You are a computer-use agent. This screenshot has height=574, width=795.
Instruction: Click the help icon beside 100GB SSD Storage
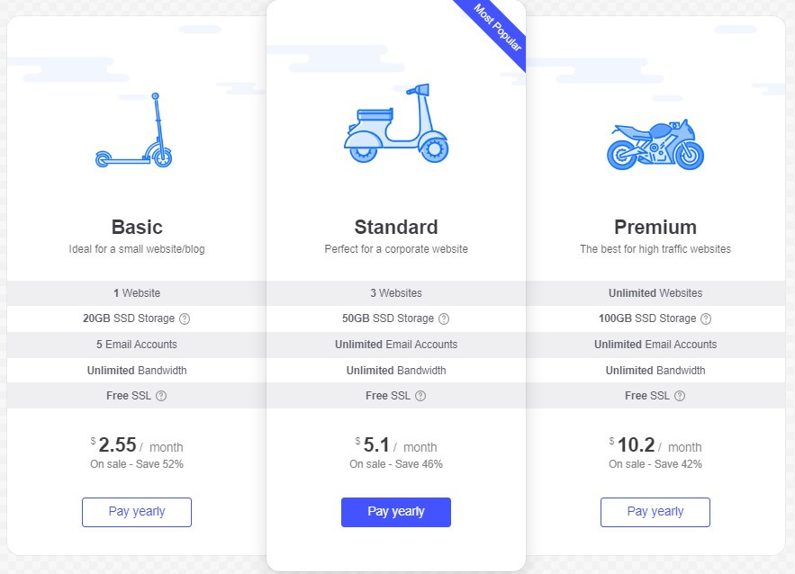[x=706, y=318]
